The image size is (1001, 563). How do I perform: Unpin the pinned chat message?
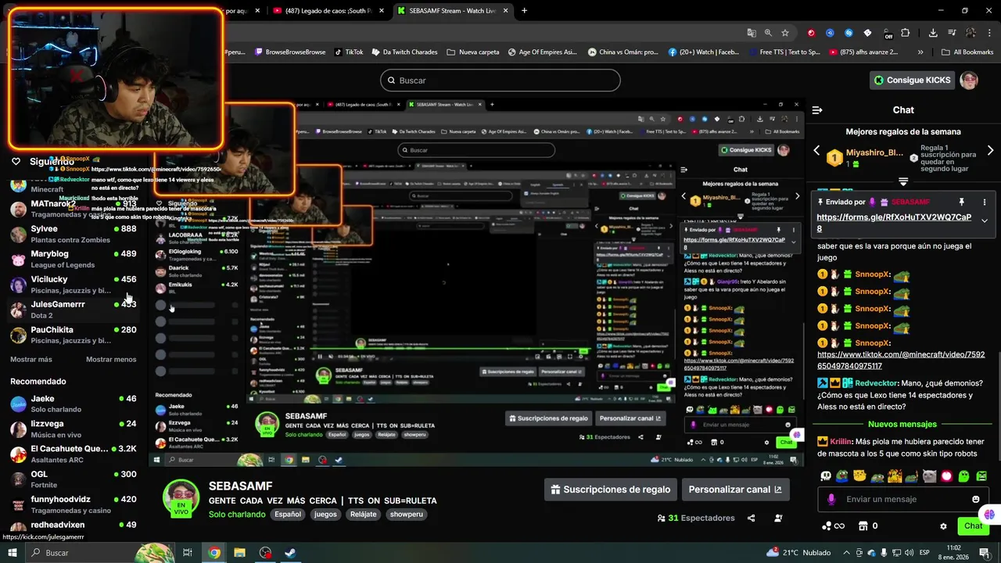coord(962,203)
